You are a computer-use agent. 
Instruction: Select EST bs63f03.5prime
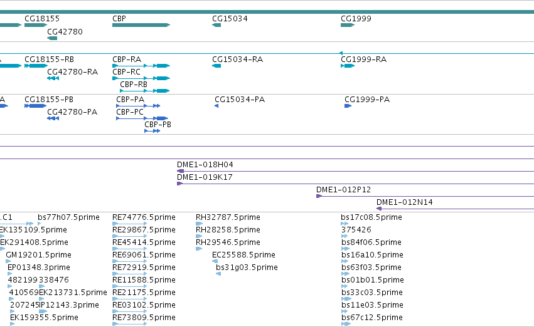click(x=371, y=268)
